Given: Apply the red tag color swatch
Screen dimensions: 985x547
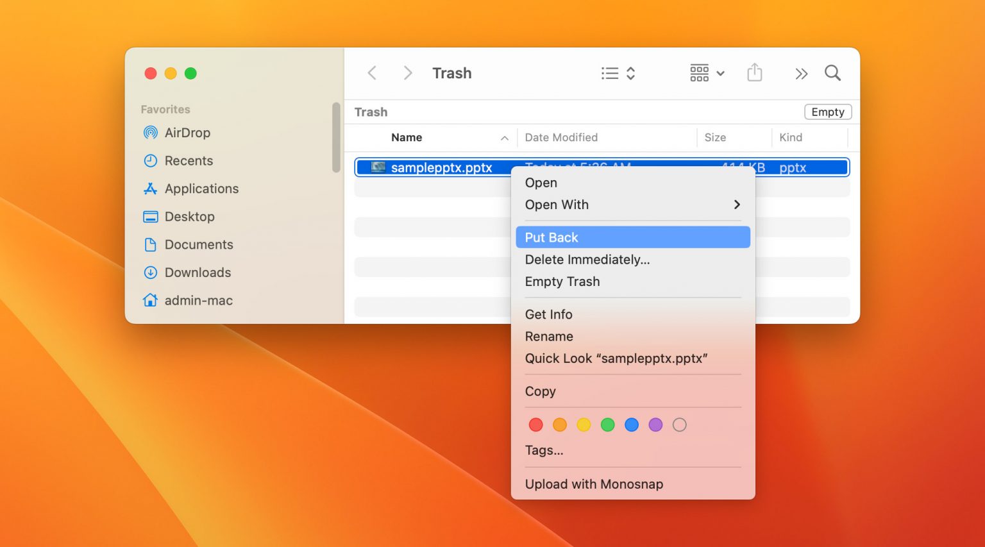Looking at the screenshot, I should pos(535,425).
